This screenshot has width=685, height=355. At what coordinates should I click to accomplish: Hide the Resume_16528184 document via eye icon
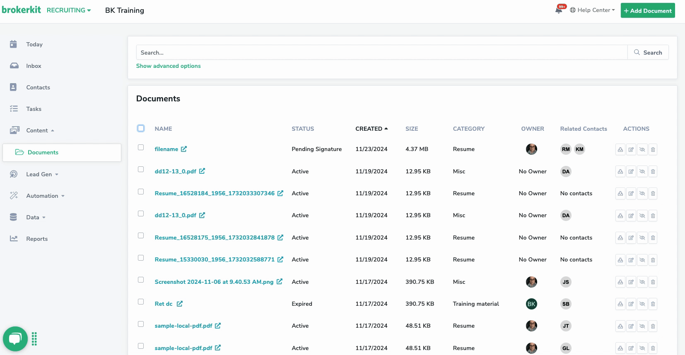[642, 194]
